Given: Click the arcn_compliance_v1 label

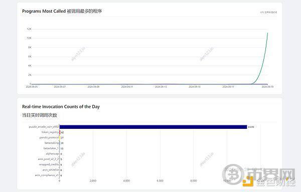Looking at the screenshot, I should point(47,175).
